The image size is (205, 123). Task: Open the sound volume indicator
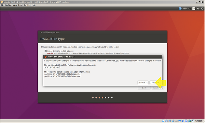tap(198, 8)
